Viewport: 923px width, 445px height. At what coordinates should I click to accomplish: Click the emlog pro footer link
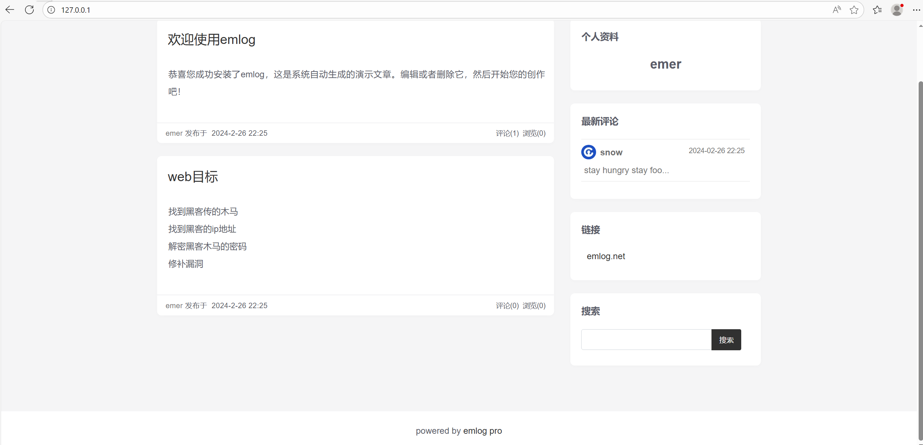(483, 431)
